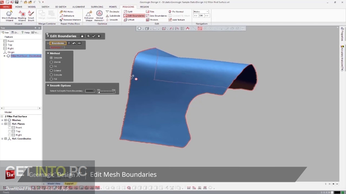Run the Defeature tool
The image size is (346, 194).
click(x=67, y=16)
